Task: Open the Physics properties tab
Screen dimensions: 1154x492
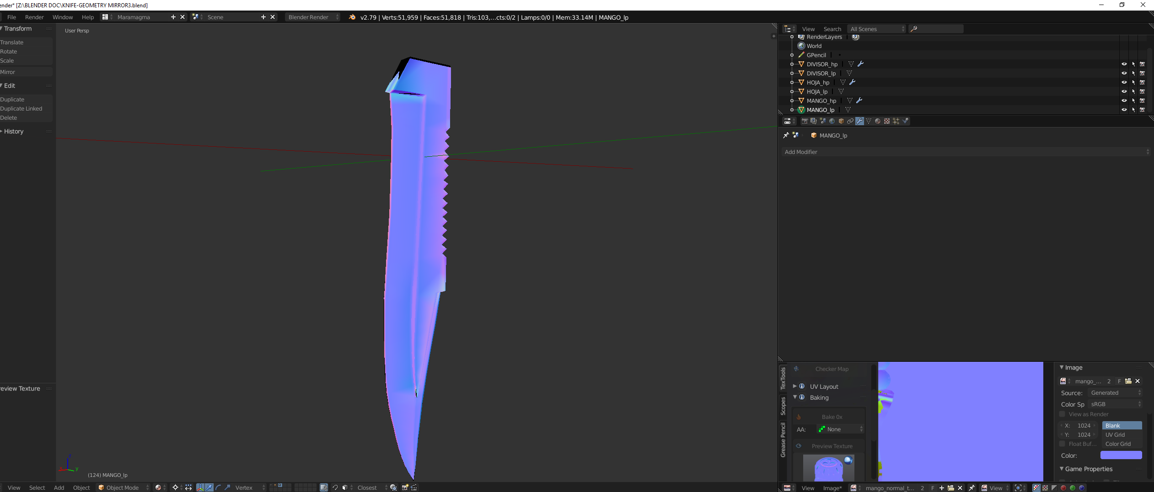Action: coord(905,121)
